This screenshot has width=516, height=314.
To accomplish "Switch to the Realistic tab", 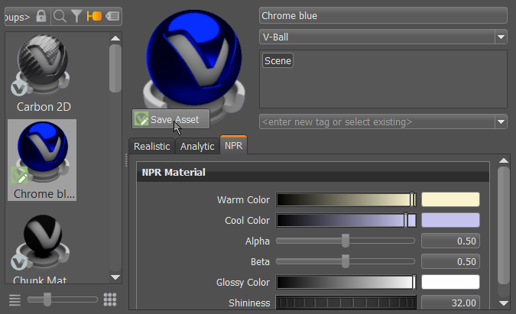I will [151, 147].
